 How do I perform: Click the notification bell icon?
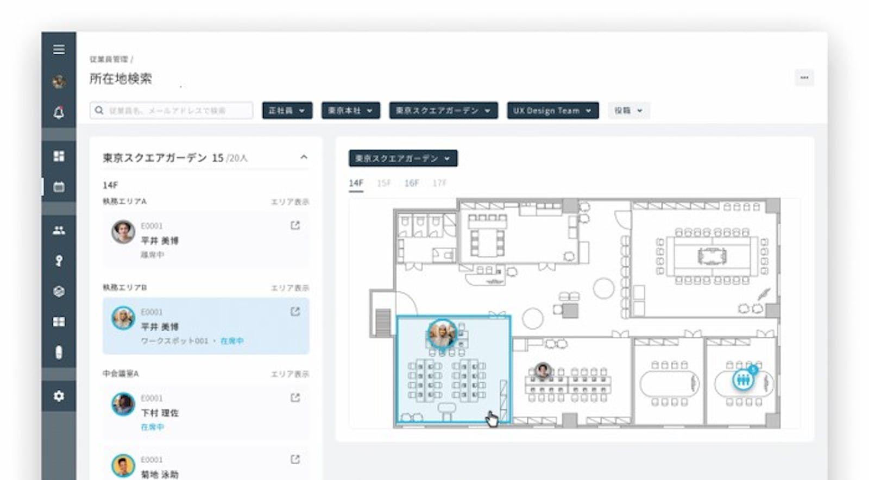point(59,112)
